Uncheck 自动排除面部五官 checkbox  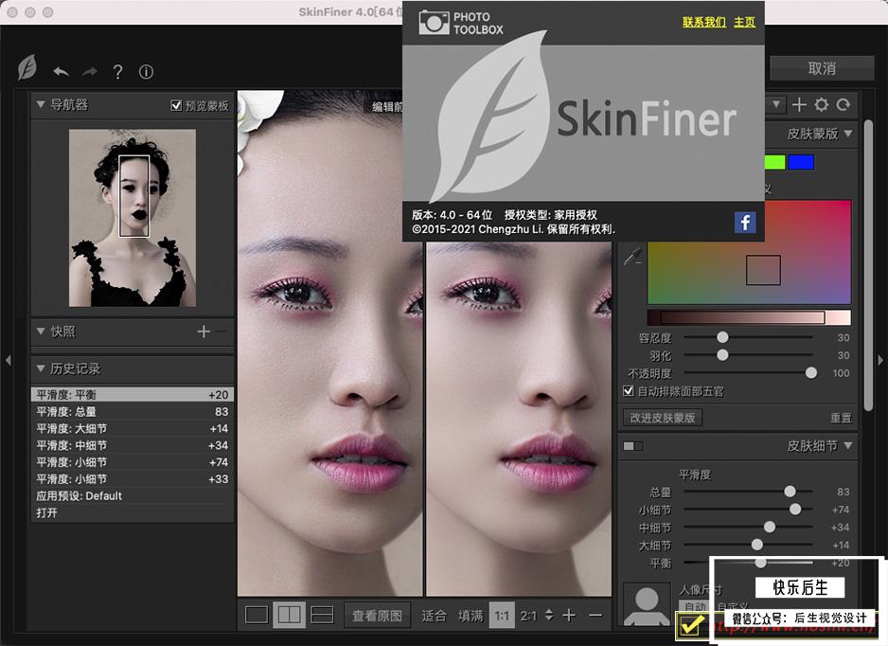[x=628, y=391]
